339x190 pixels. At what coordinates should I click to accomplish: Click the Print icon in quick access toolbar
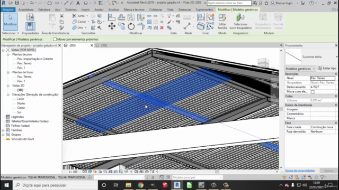pyautogui.click(x=49, y=3)
